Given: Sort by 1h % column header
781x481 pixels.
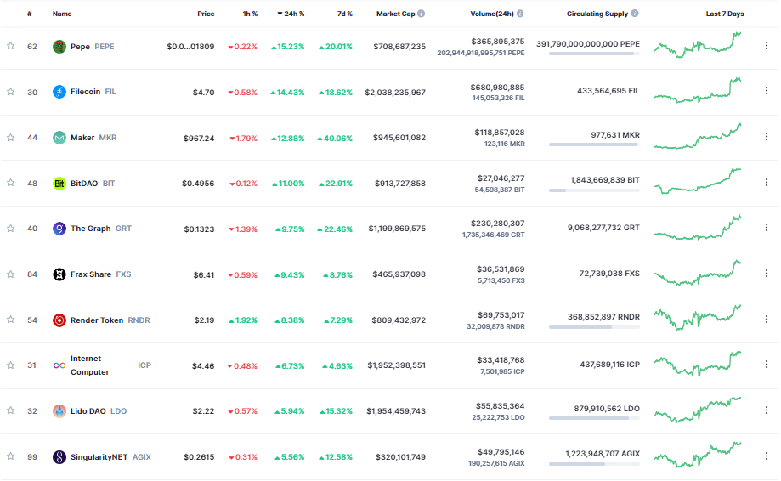Looking at the screenshot, I should point(250,14).
